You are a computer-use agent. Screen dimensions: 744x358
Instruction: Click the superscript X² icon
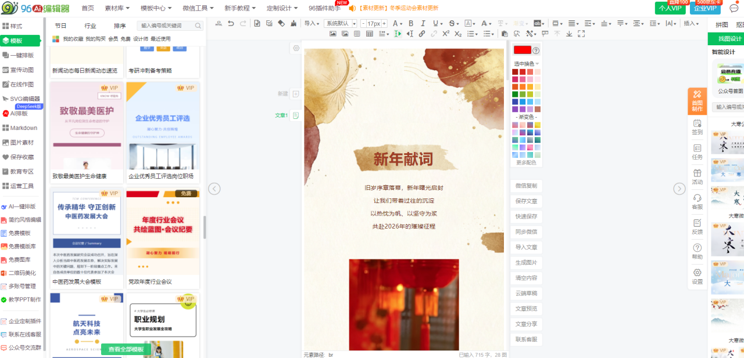446,34
